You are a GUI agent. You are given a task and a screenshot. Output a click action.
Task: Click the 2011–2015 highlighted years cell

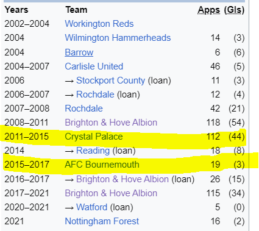click(27, 137)
